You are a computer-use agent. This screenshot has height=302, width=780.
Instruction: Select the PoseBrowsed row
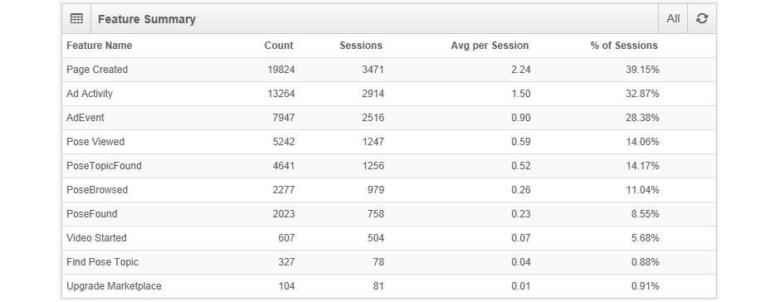(389, 190)
